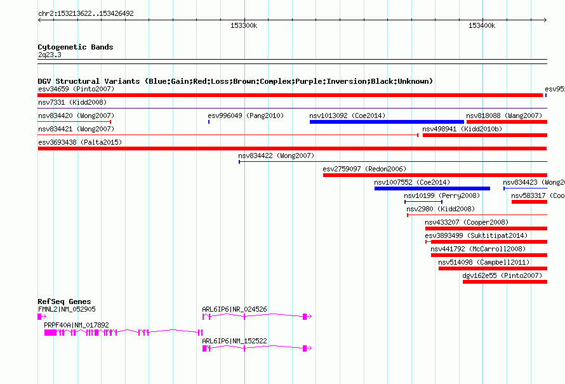Image resolution: width=565 pixels, height=384 pixels.
Task: Click the dgv162e55 red loss bar
Action: [505, 282]
